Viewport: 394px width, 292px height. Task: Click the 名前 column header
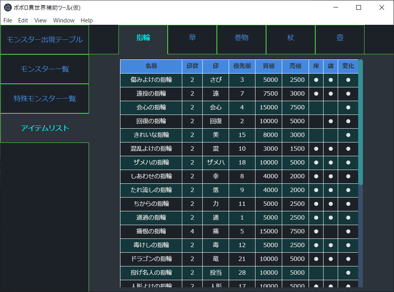pos(151,66)
